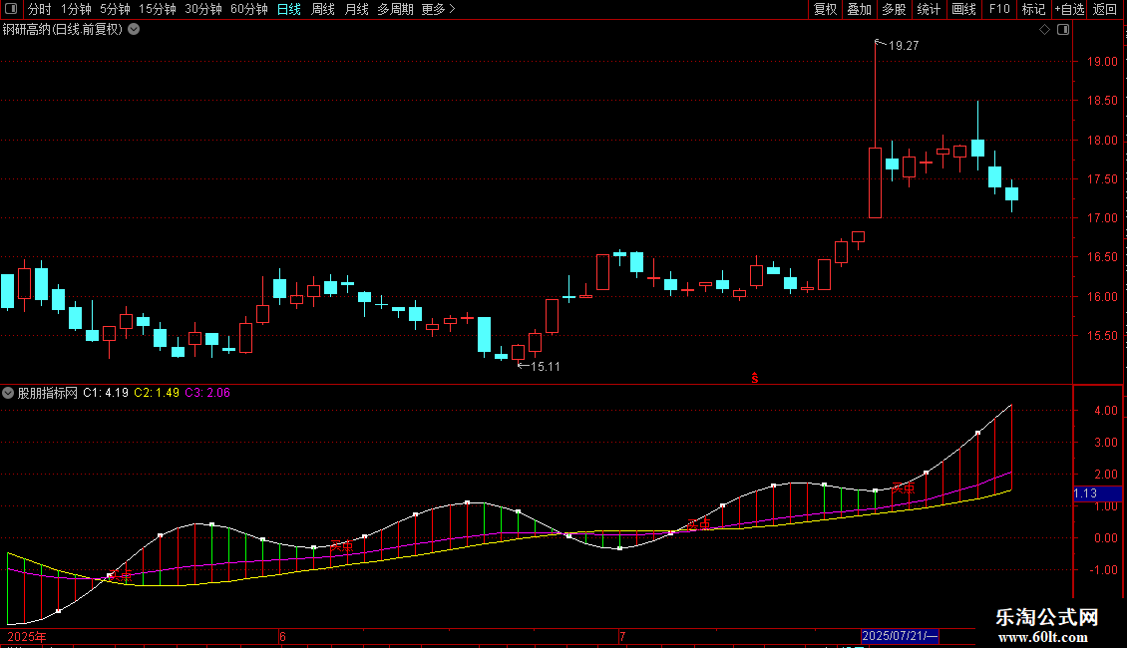The height and width of the screenshot is (648, 1127).
Task: Expand the 更多 periods menu
Action: click(439, 9)
